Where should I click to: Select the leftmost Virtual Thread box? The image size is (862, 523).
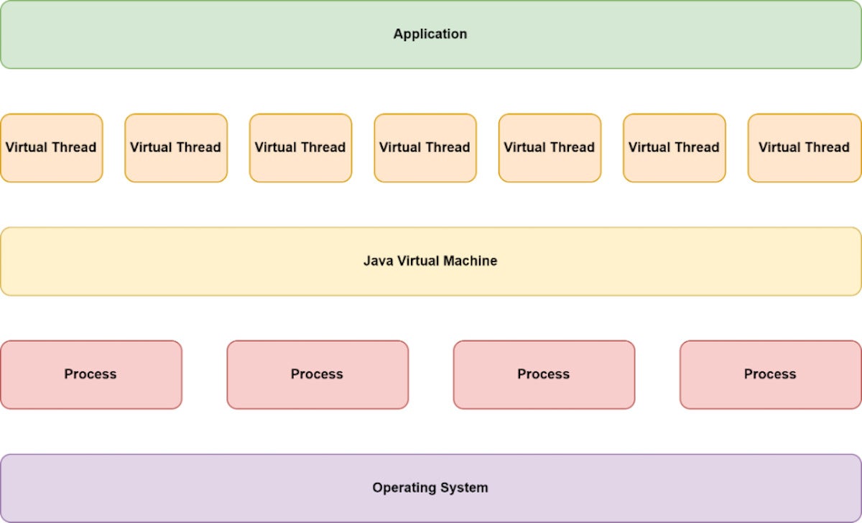[x=51, y=148]
